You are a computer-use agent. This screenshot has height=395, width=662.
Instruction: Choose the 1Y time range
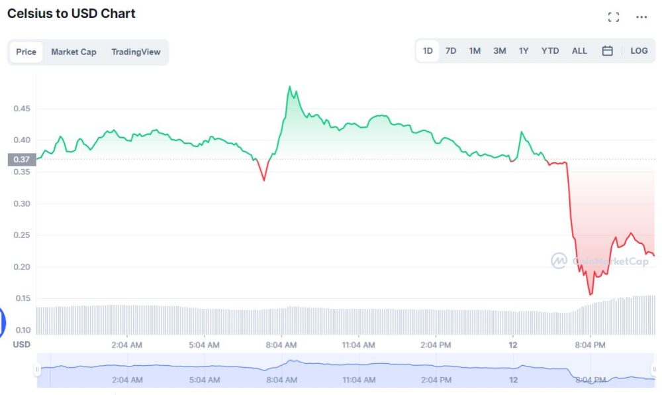[x=524, y=51]
